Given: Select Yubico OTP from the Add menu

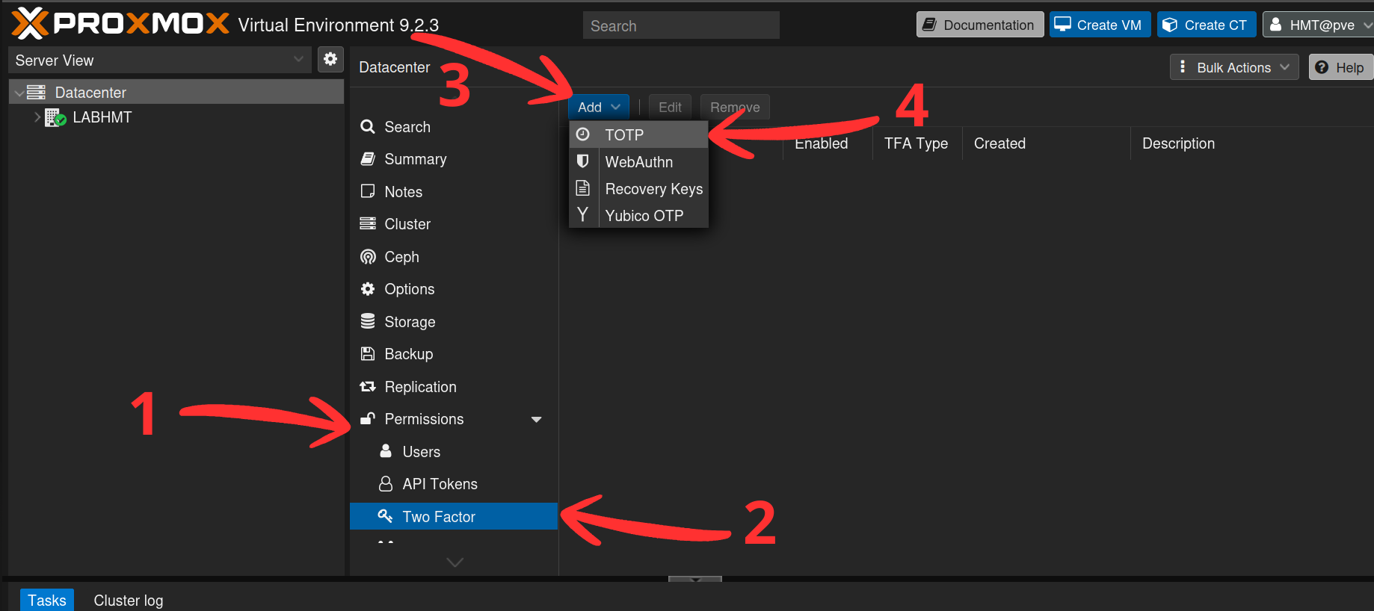Looking at the screenshot, I should click(638, 215).
